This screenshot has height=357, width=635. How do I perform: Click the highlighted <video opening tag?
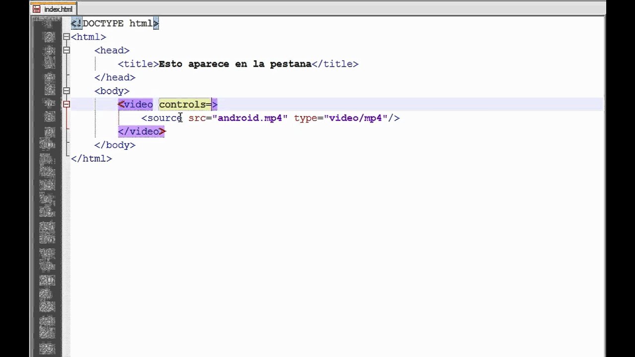(x=135, y=104)
